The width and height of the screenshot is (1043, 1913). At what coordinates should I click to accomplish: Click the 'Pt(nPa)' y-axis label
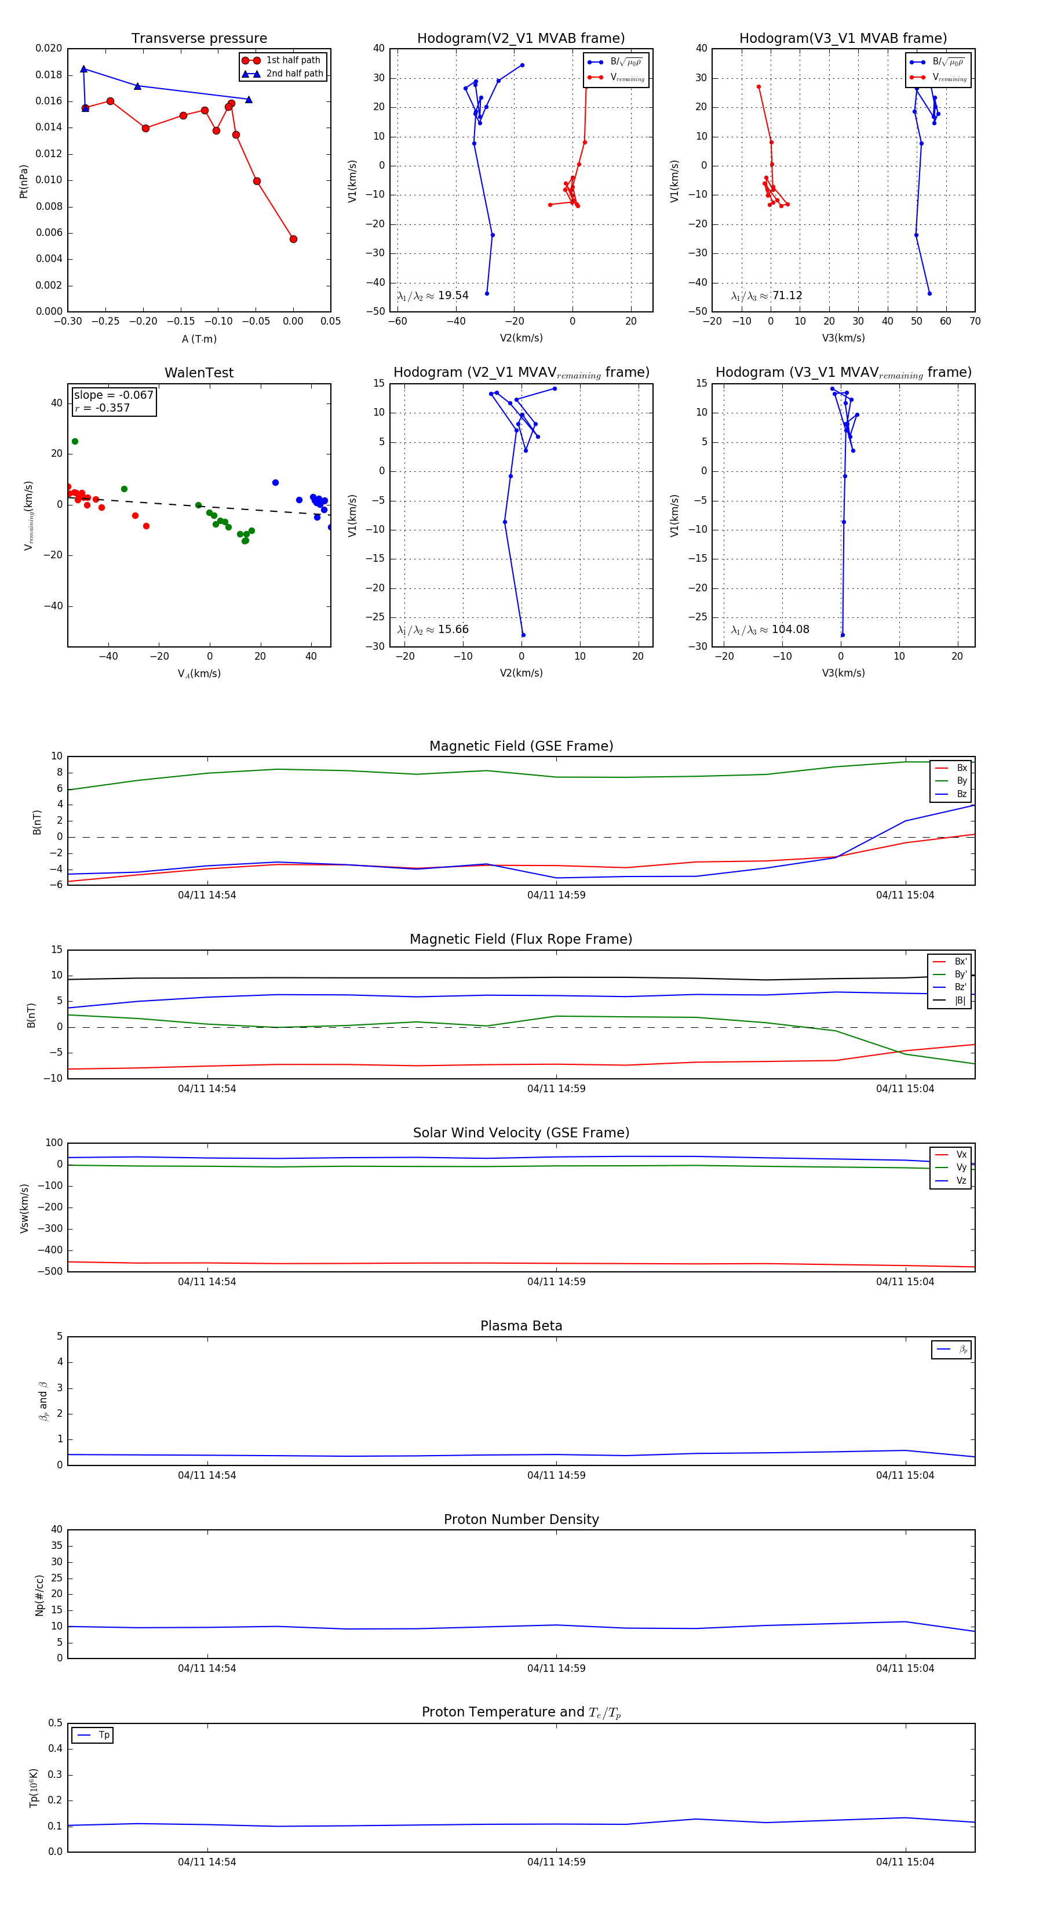point(24,180)
